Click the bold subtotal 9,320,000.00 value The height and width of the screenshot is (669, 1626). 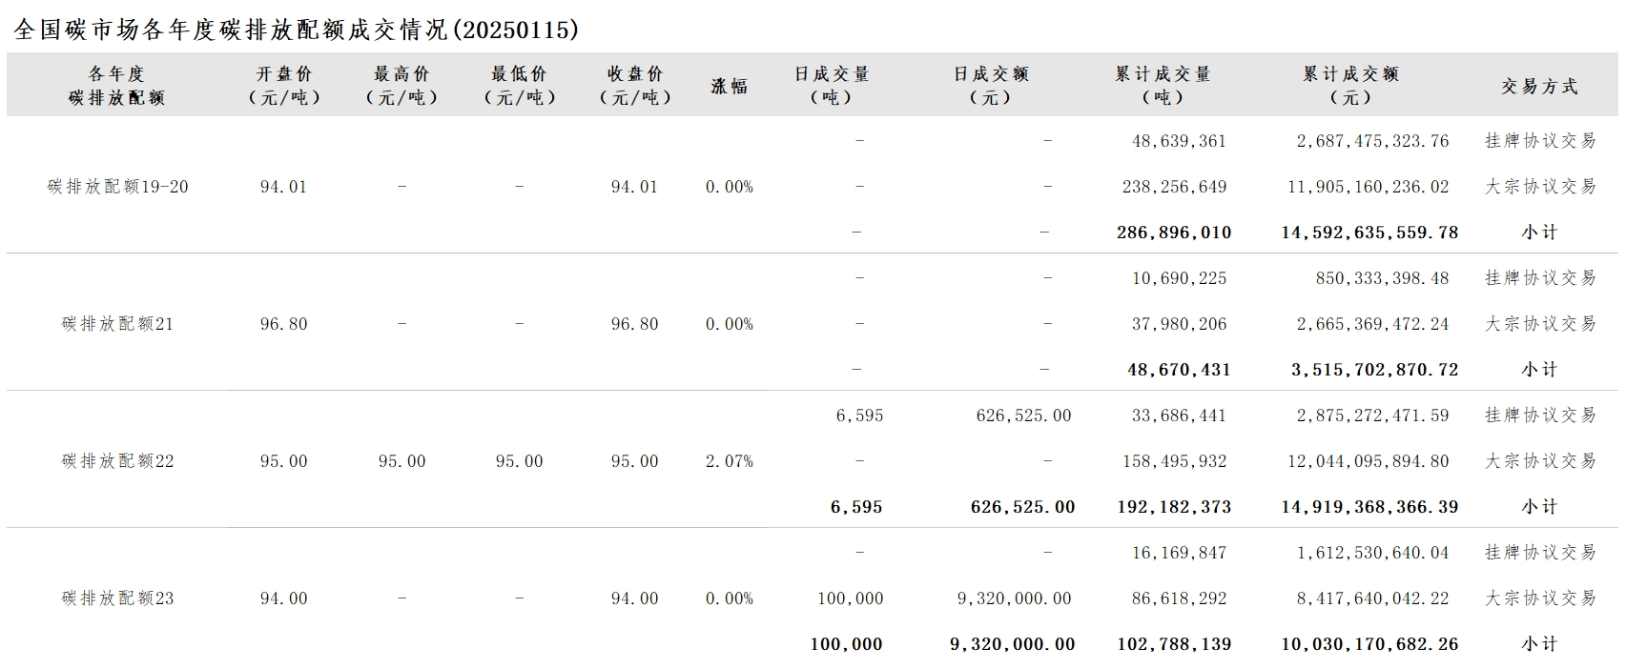(1012, 644)
